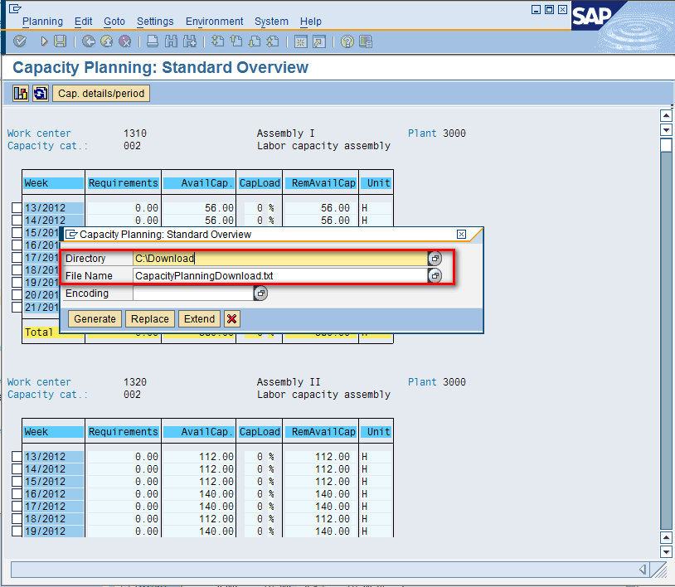Open the Encoding field value list

click(260, 293)
